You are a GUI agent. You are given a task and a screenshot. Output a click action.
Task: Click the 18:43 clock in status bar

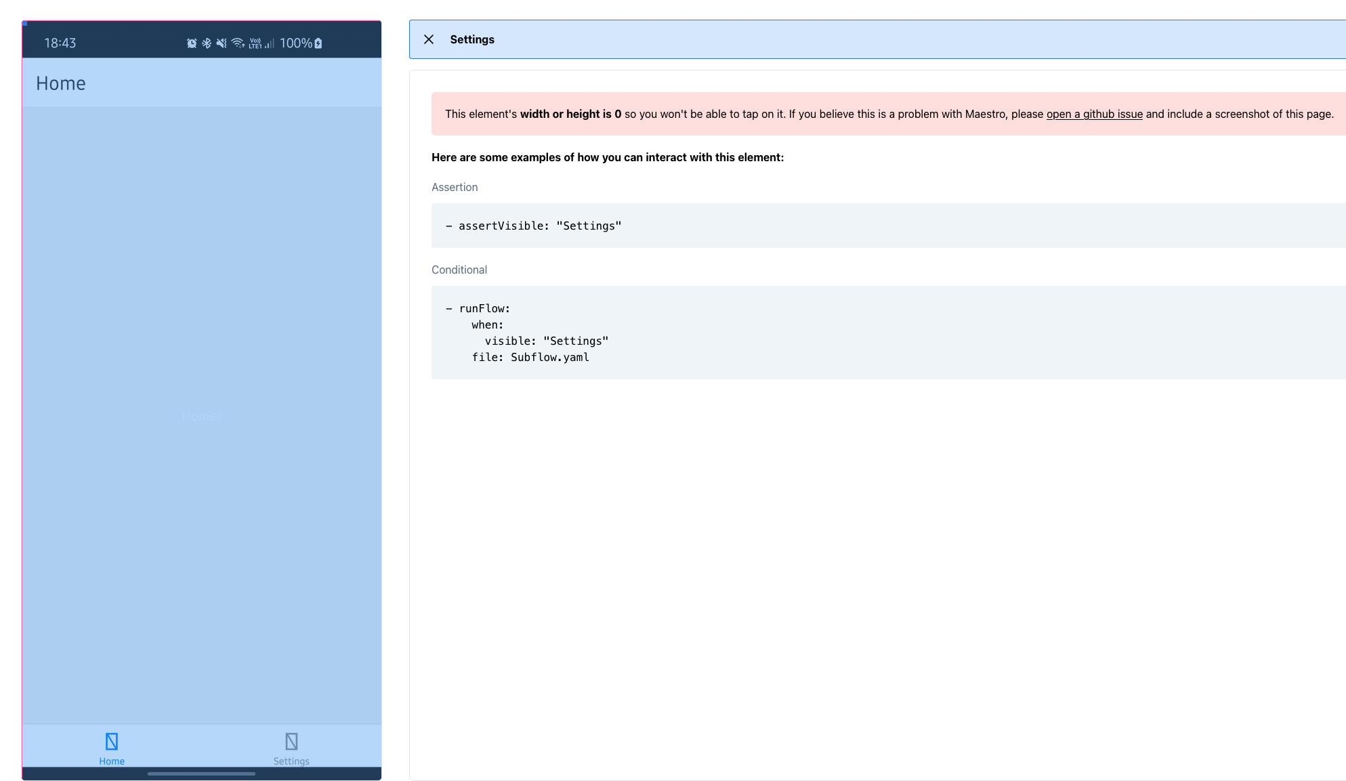(x=60, y=43)
